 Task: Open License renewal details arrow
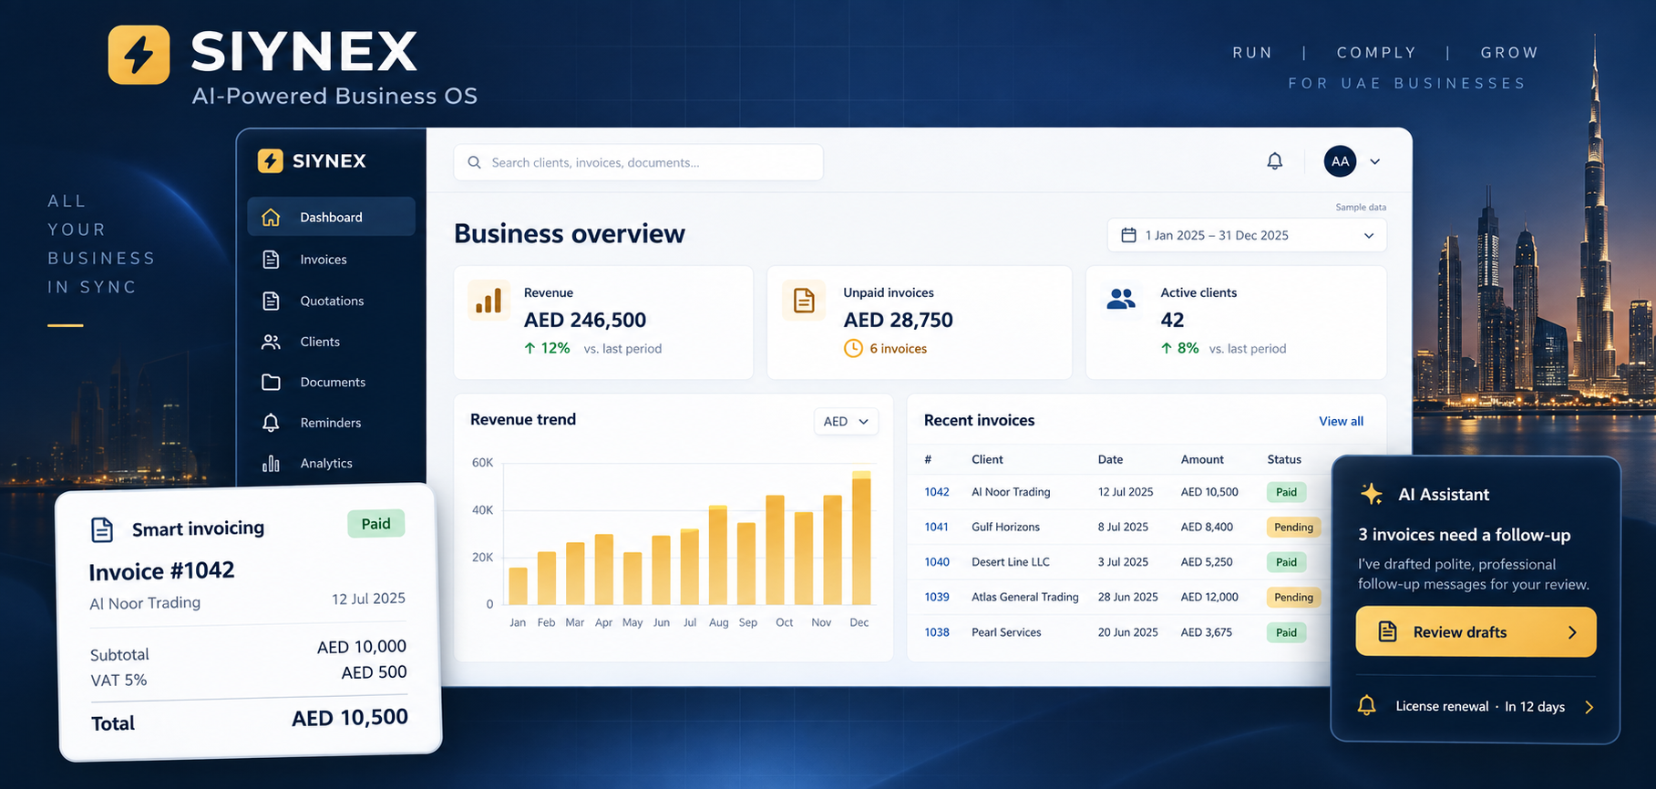[x=1589, y=707]
